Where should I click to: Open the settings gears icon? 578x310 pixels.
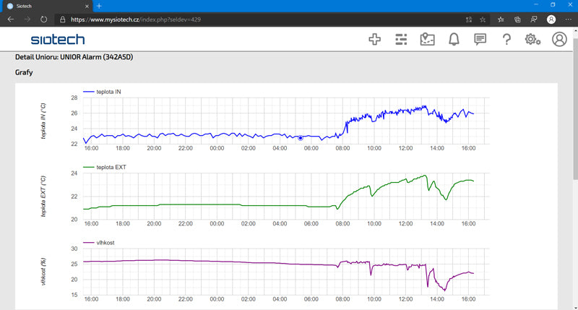(x=532, y=39)
